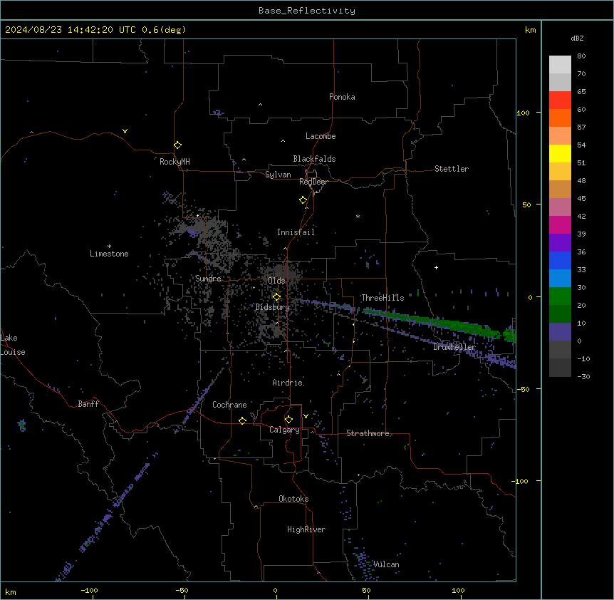Click the yellow diamond marker above Calgary

(x=288, y=420)
